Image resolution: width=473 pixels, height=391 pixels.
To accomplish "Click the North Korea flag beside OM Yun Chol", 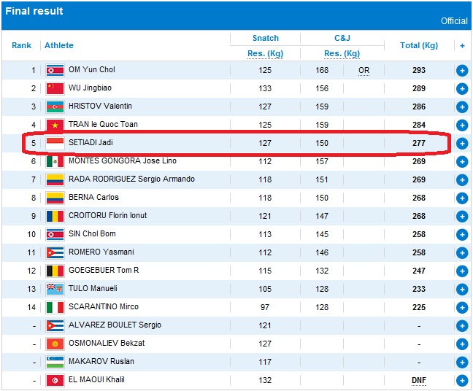I will pyautogui.click(x=55, y=70).
